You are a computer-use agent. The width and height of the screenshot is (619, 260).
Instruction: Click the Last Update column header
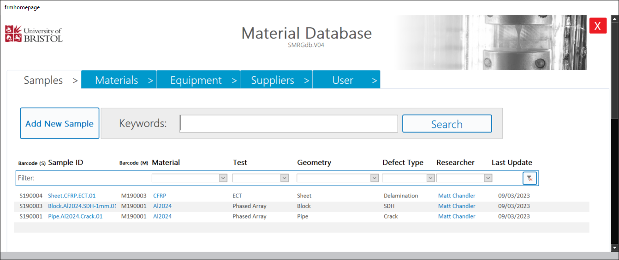point(512,162)
